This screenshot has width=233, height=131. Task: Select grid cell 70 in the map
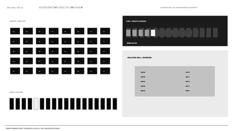pos(105,31)
